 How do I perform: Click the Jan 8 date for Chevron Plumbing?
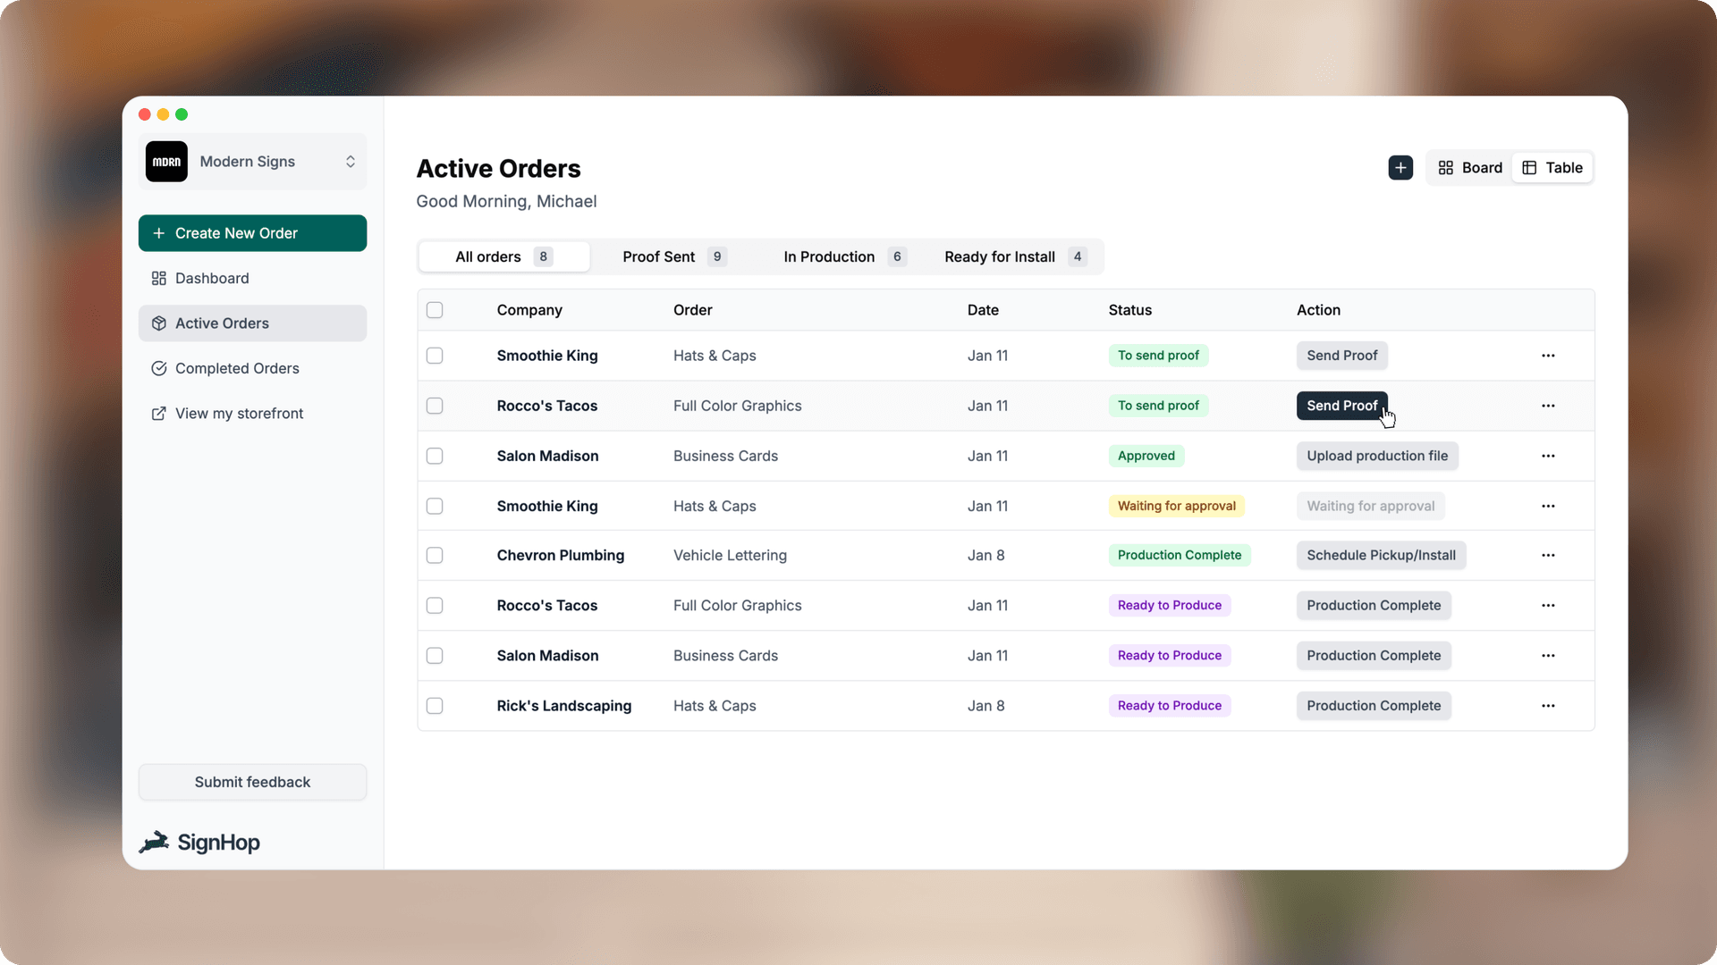[x=985, y=555]
